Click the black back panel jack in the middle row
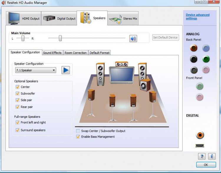 [194, 59]
